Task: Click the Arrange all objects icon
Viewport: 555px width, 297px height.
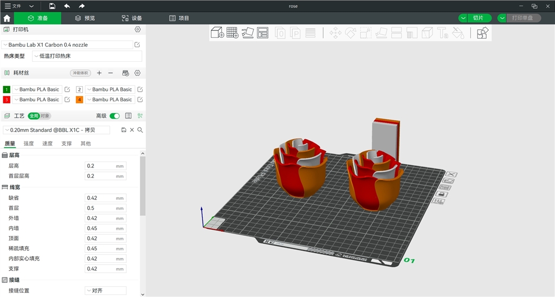Action: tap(263, 33)
